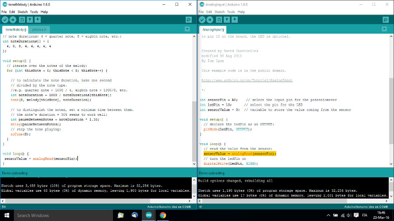Click pinMode(ledPin, OUTPUT) line in AnalogInput
The height and width of the screenshot is (221, 394).
pos(227,129)
